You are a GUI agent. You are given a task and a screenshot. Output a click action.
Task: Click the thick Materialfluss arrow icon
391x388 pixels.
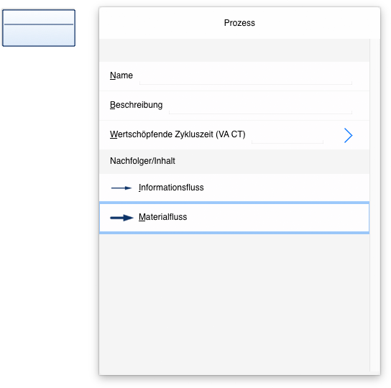121,218
